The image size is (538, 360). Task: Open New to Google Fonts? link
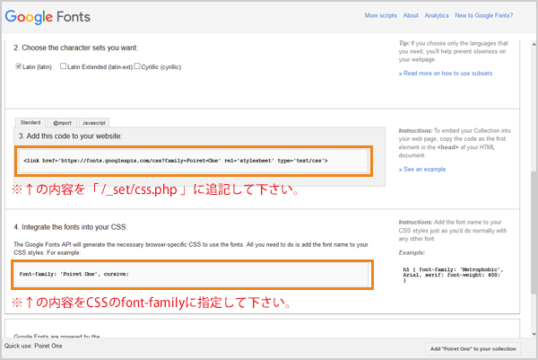coord(484,15)
